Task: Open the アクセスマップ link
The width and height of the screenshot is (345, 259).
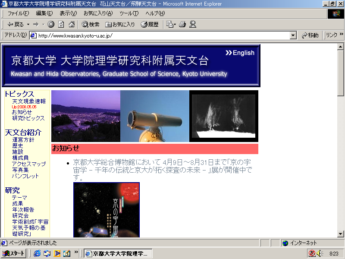Action: [29, 164]
